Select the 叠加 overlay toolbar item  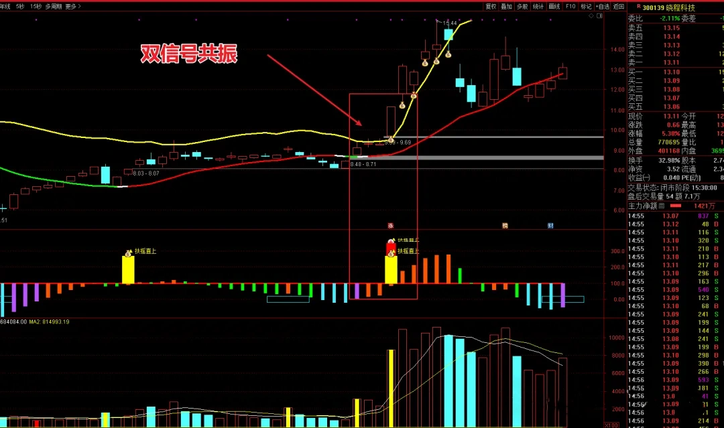pyautogui.click(x=507, y=7)
